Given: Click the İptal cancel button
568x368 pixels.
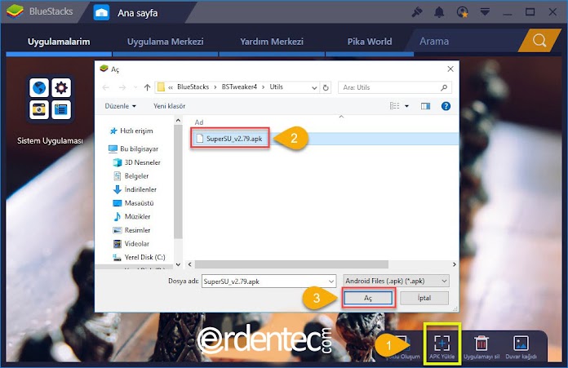Looking at the screenshot, I should pyautogui.click(x=424, y=298).
